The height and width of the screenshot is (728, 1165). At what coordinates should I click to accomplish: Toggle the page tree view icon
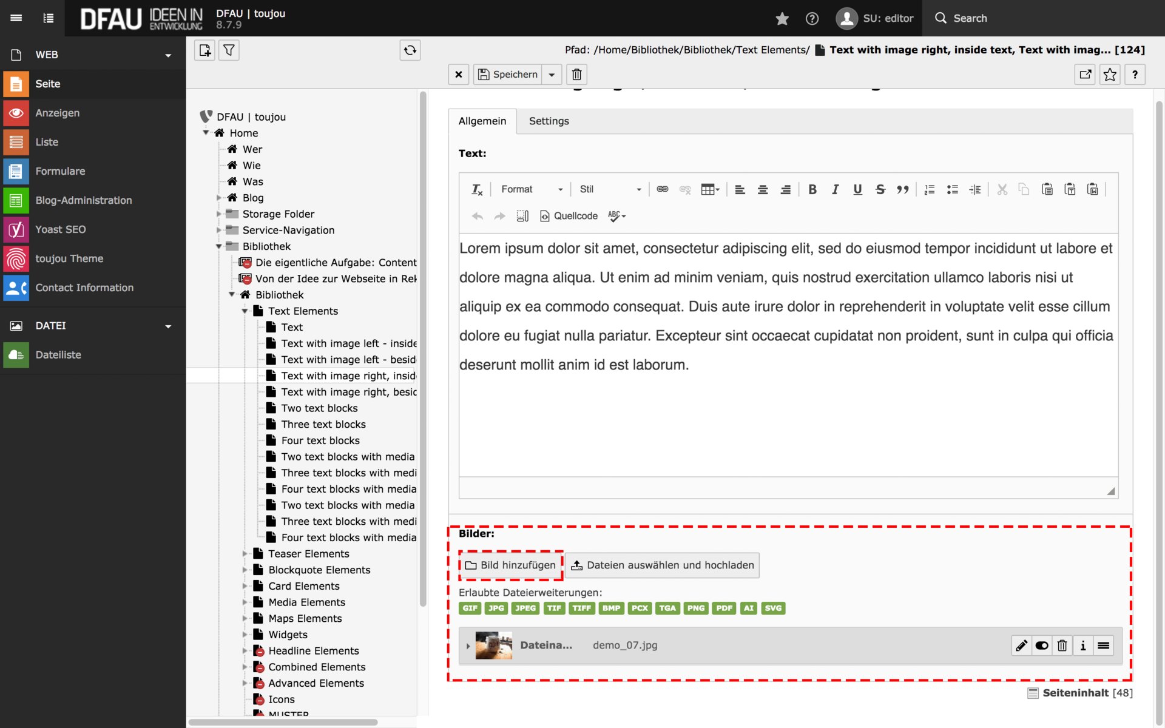tap(49, 18)
